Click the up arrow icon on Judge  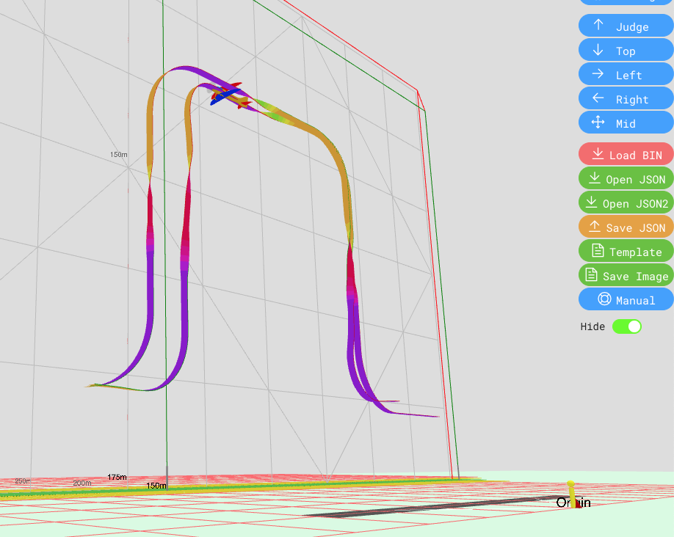598,25
